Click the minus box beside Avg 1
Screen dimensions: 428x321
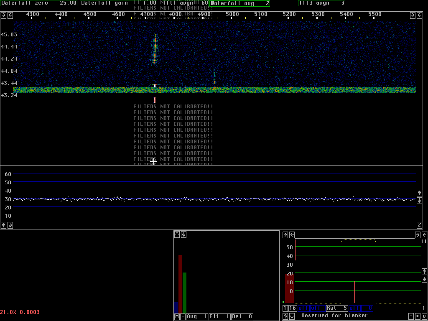183,317
